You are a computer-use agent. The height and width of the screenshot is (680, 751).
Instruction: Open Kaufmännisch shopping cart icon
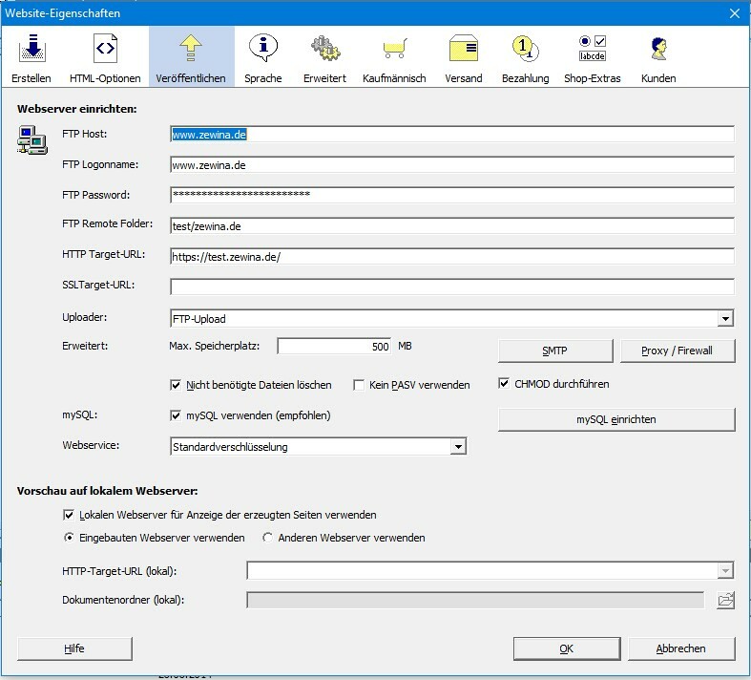point(395,49)
